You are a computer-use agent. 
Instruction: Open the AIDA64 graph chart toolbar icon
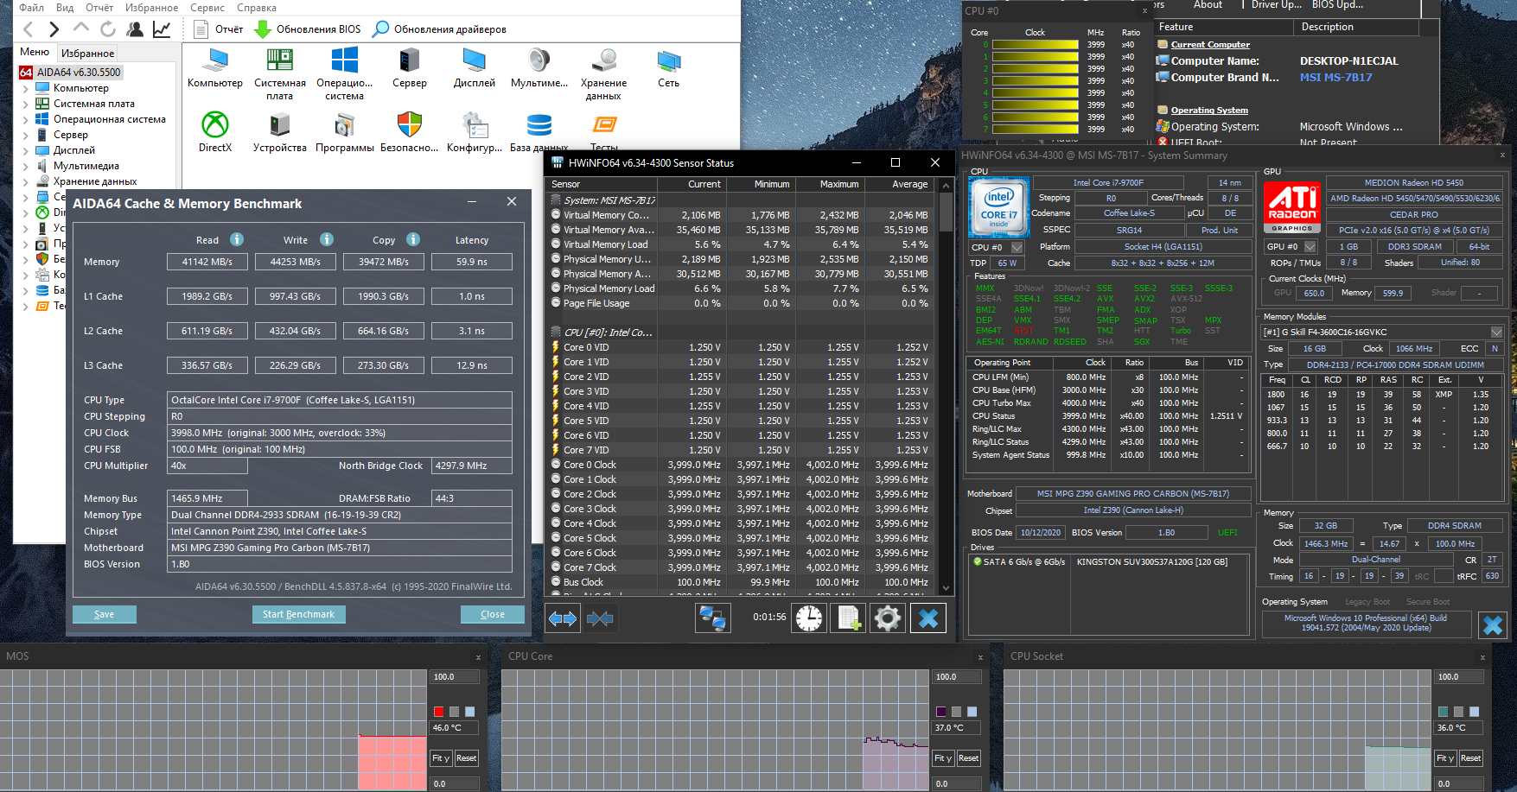pyautogui.click(x=162, y=29)
